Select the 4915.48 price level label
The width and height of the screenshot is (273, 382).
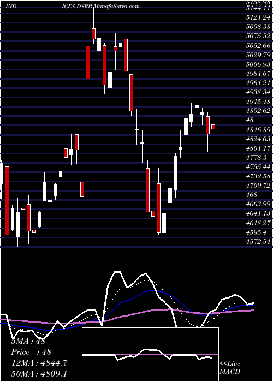point(258,102)
